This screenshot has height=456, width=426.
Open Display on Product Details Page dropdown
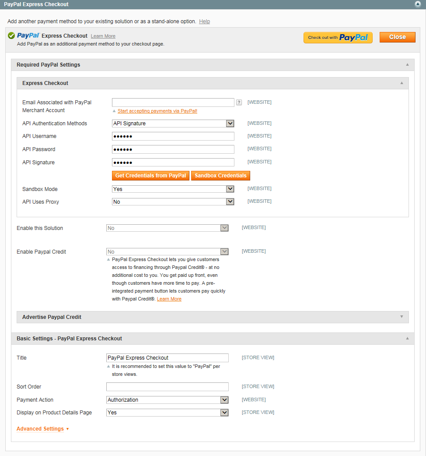point(167,413)
